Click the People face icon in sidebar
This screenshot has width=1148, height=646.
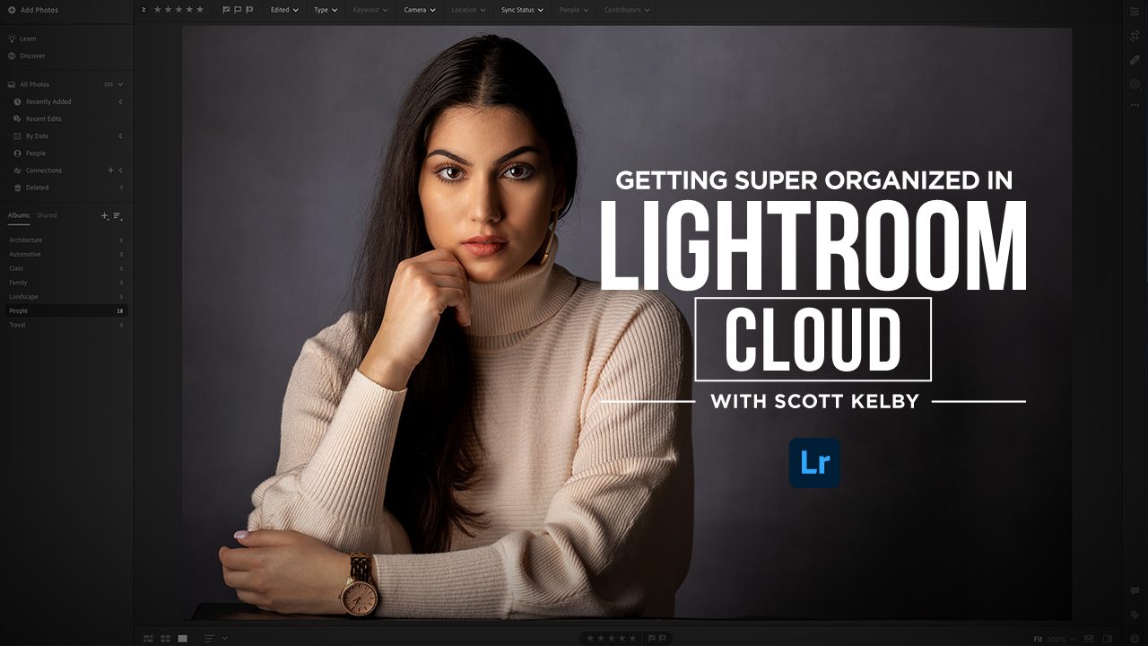point(17,153)
